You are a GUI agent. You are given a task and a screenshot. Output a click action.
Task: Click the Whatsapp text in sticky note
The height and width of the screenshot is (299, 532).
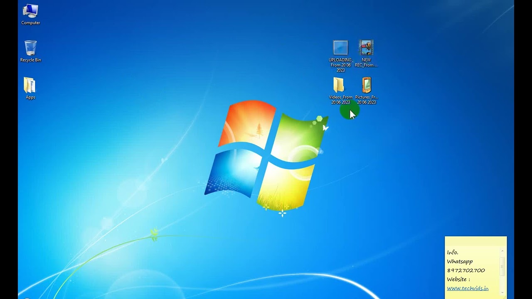(460, 262)
